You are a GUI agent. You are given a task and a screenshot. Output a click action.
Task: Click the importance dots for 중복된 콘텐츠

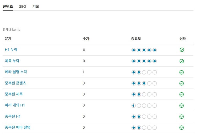click(144, 83)
